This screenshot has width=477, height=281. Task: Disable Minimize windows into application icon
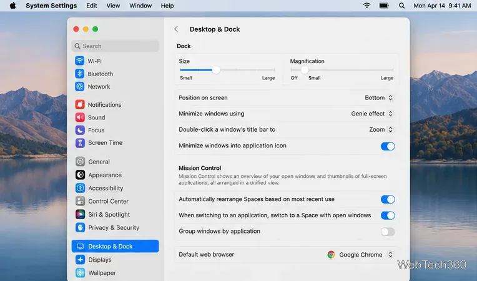[388, 146]
